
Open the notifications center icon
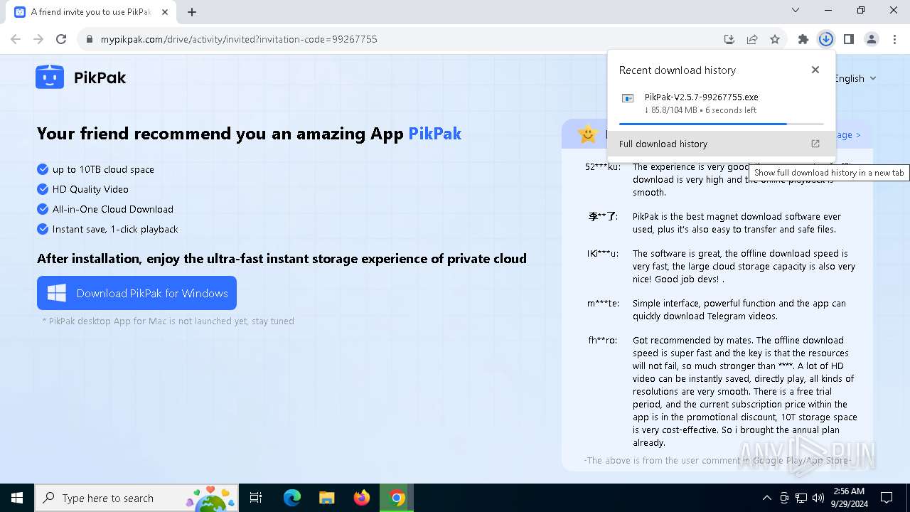click(x=887, y=498)
